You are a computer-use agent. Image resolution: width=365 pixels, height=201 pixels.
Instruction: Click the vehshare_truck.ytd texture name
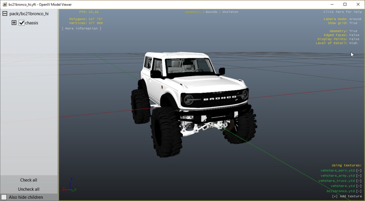(x=336, y=181)
